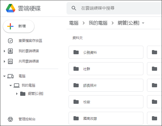
Task: Click the 電腦 devices icon in sidebar
Action: point(10,76)
